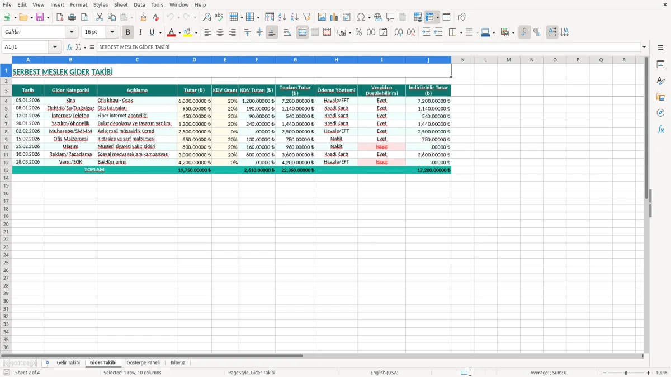Open the Styles menu
Image resolution: width=671 pixels, height=377 pixels.
pos(101,4)
